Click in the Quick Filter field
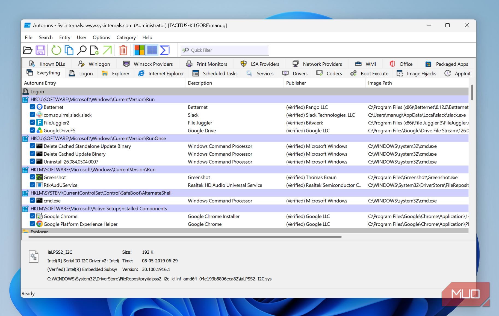Image resolution: width=499 pixels, height=316 pixels. (225, 50)
